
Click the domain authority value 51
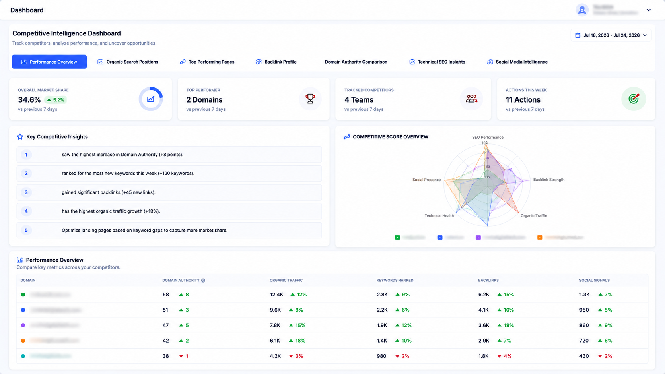click(165, 310)
